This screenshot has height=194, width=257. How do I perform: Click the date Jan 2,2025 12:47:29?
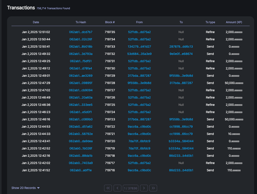[x=36, y=83]
